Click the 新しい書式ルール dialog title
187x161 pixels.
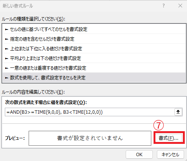[x=18, y=6]
